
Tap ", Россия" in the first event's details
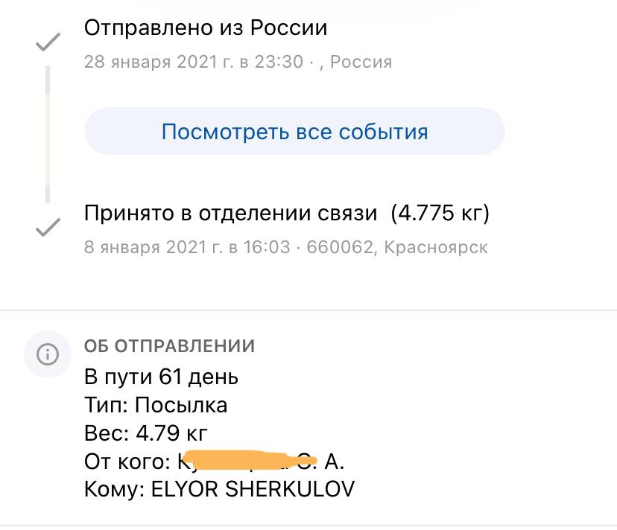[356, 62]
